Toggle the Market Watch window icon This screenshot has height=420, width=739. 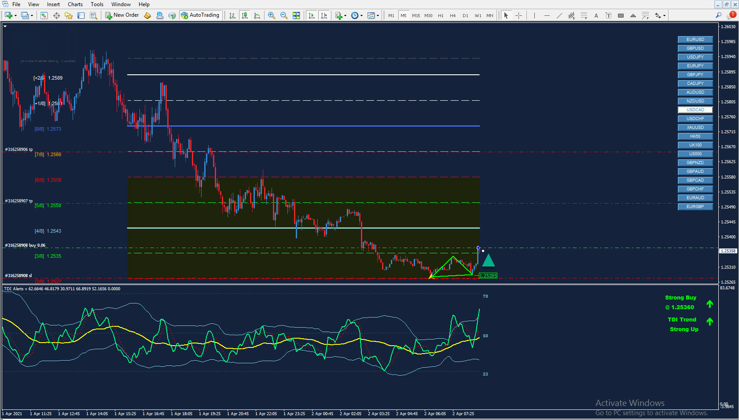[44, 15]
